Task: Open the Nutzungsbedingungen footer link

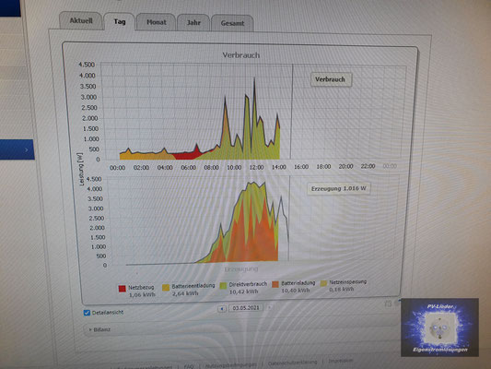Action: click(231, 365)
